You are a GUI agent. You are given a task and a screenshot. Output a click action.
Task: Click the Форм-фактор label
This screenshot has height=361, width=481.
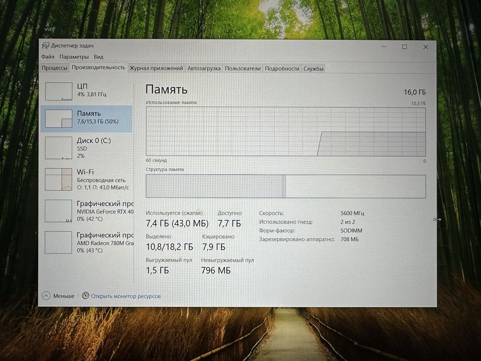pos(277,231)
